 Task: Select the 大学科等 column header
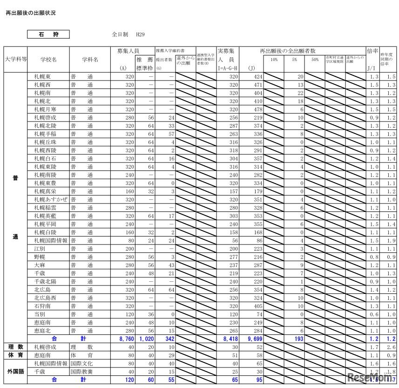[15, 59]
